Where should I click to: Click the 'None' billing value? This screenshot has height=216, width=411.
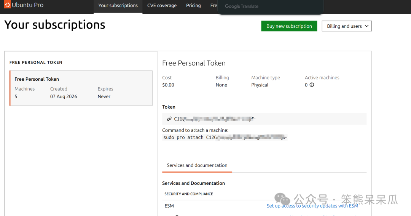click(x=221, y=85)
